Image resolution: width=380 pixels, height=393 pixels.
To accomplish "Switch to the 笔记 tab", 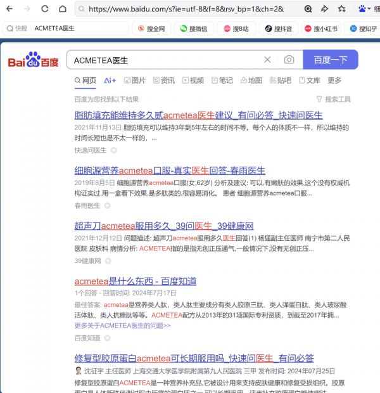I will (x=222, y=81).
